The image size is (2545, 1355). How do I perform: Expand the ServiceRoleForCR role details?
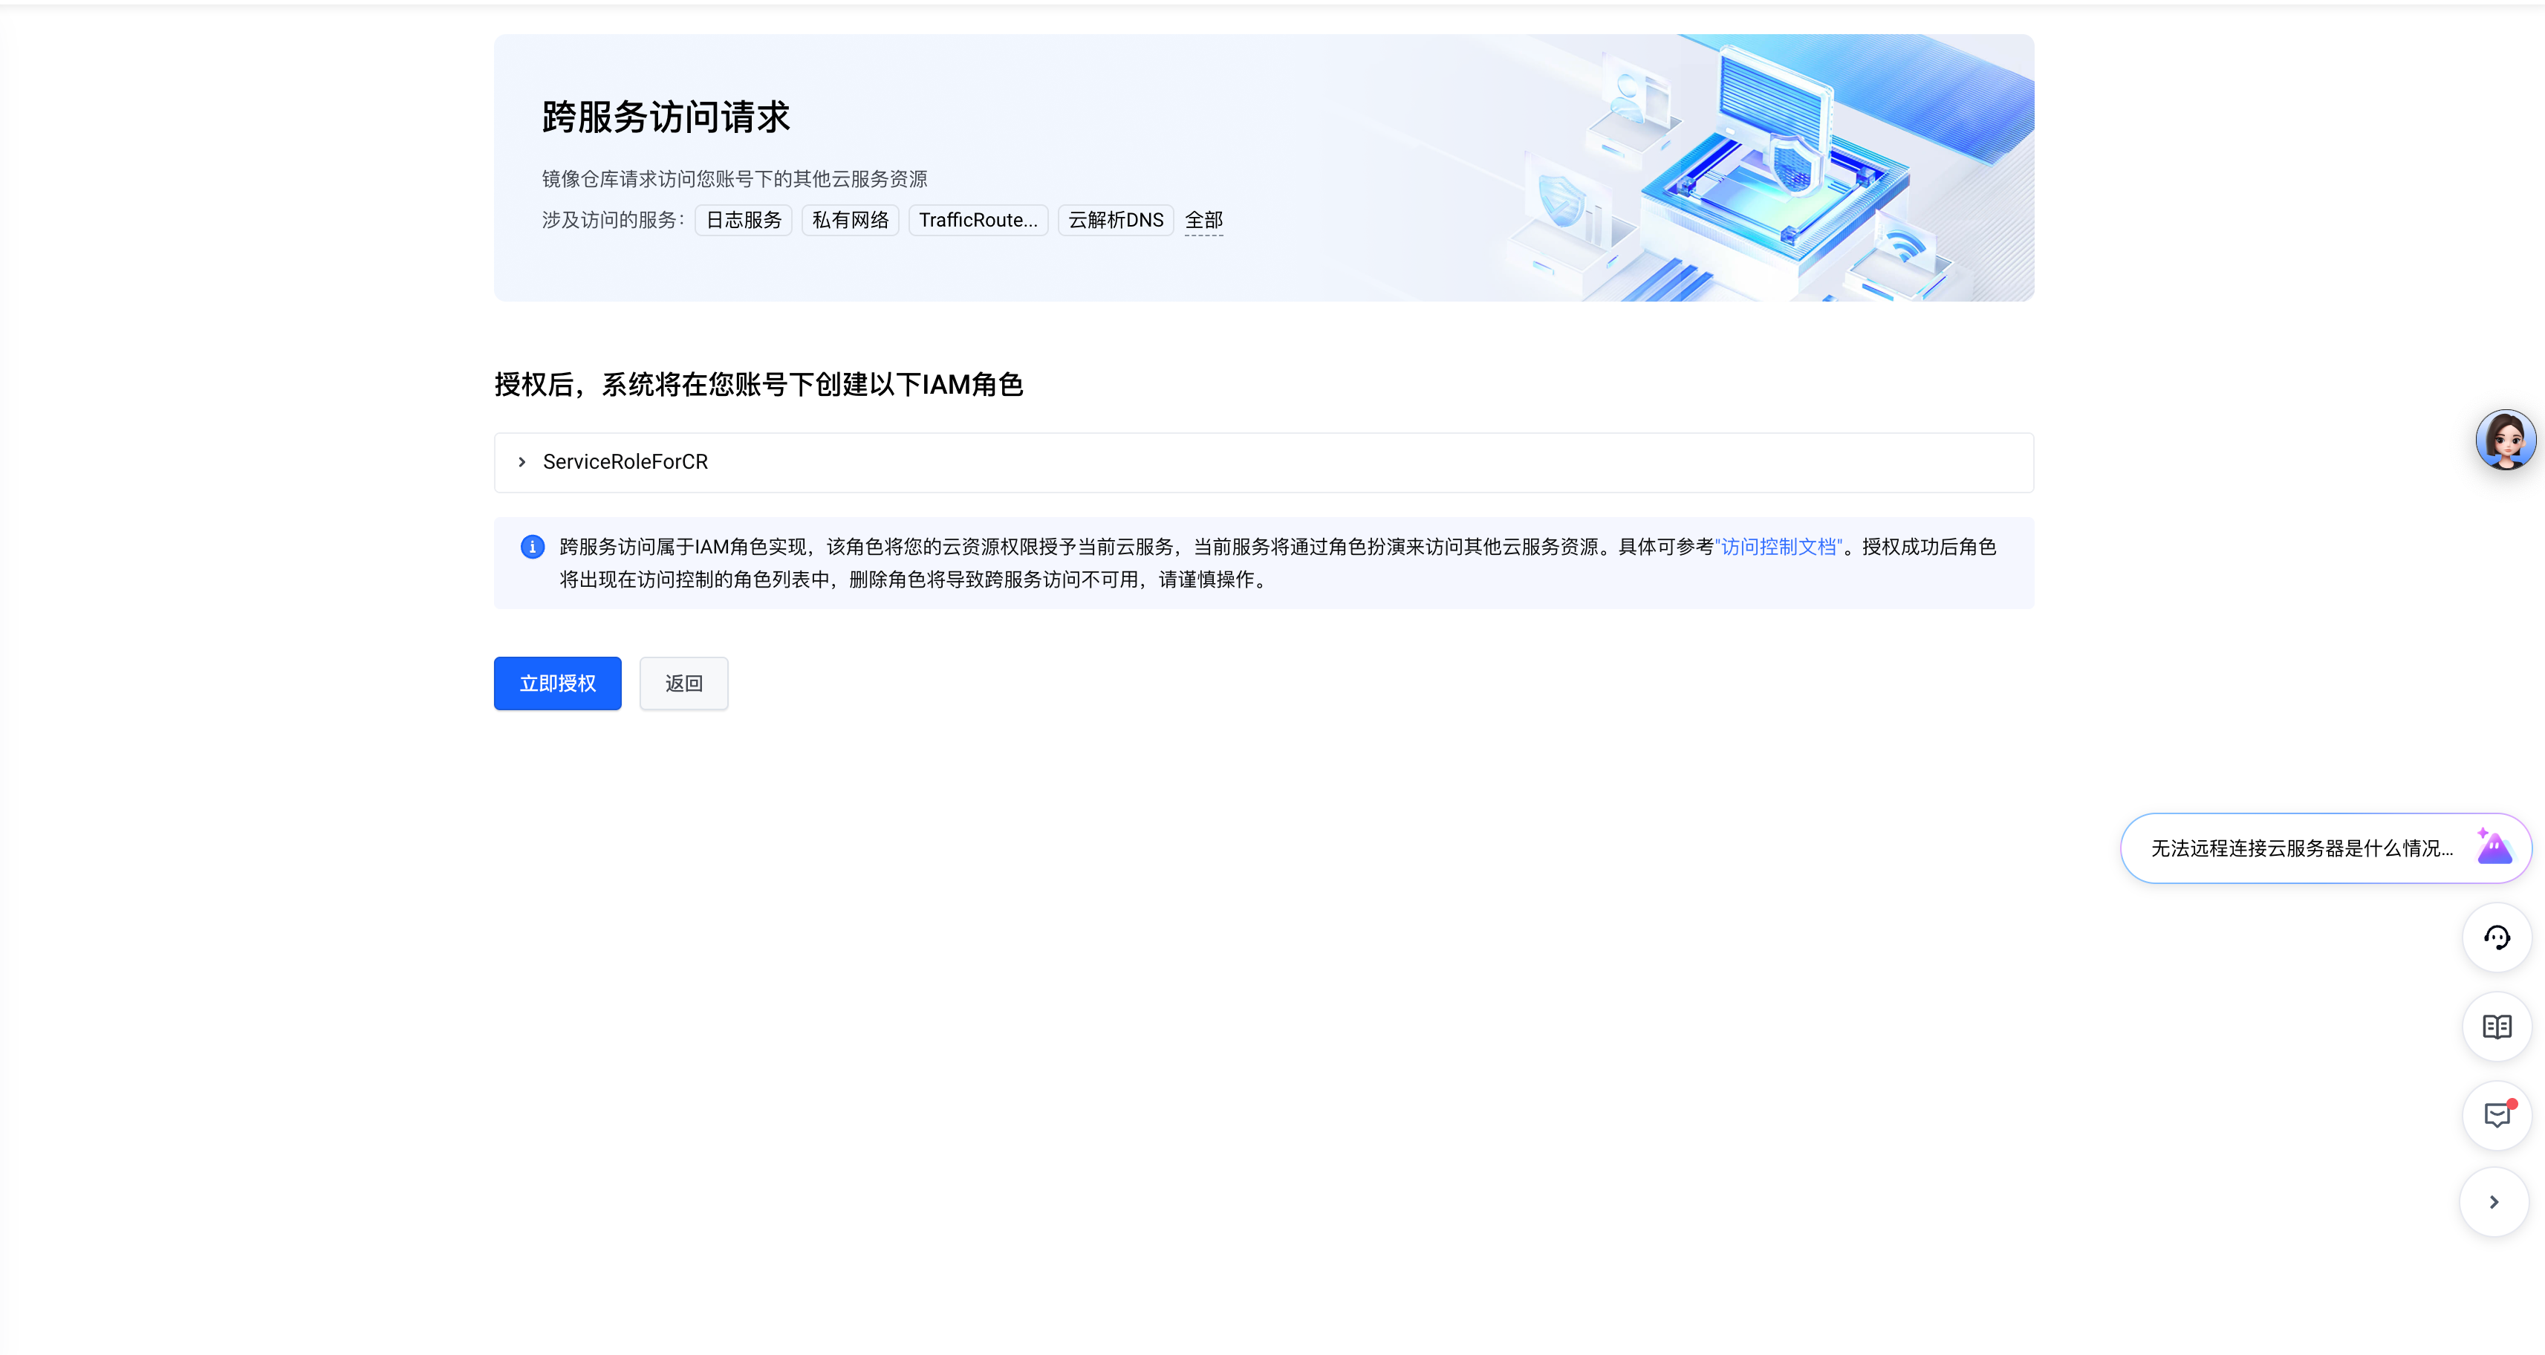521,461
